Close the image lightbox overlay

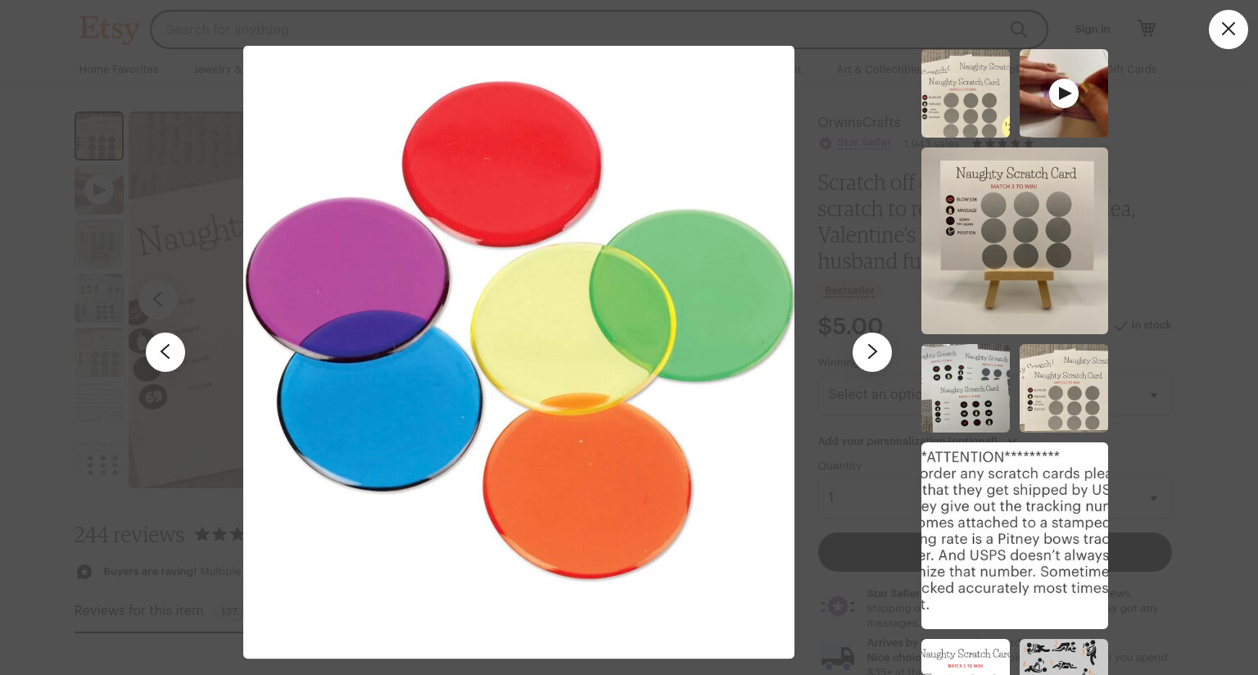pos(1228,29)
